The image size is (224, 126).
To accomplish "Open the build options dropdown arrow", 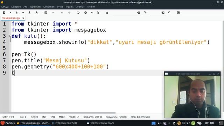I will click(92, 13).
